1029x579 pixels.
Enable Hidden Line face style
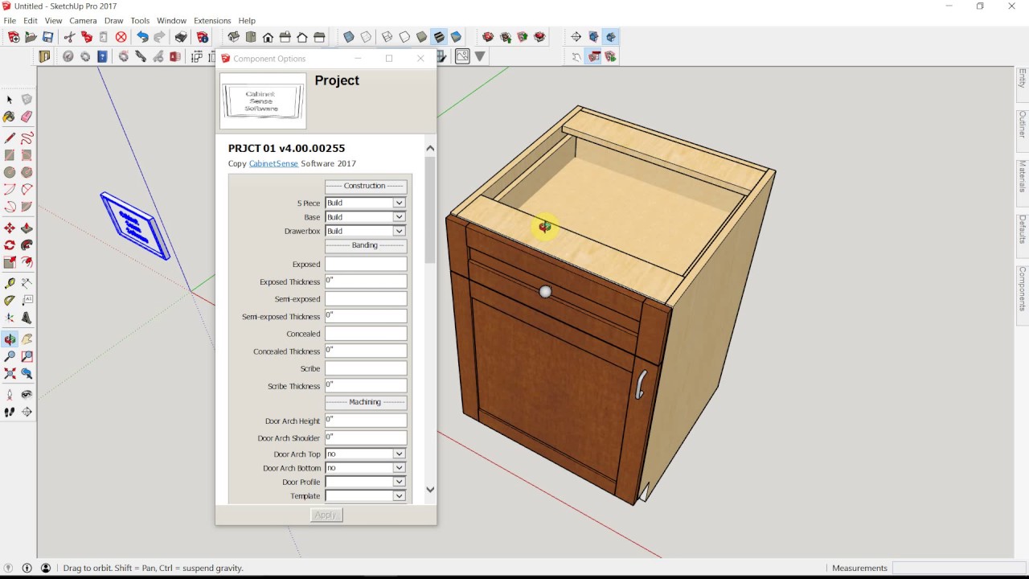click(x=404, y=37)
